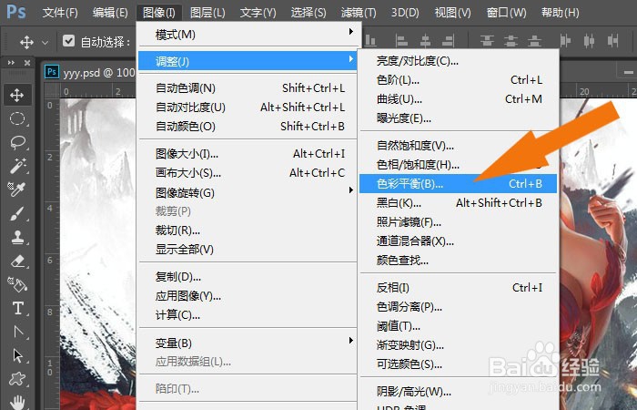Select the Brush tool
The height and width of the screenshot is (410, 637).
click(16, 213)
